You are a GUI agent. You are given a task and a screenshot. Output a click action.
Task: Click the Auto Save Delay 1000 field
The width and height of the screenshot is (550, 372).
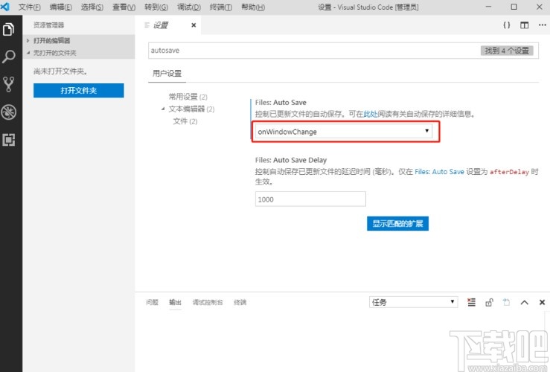click(x=310, y=199)
